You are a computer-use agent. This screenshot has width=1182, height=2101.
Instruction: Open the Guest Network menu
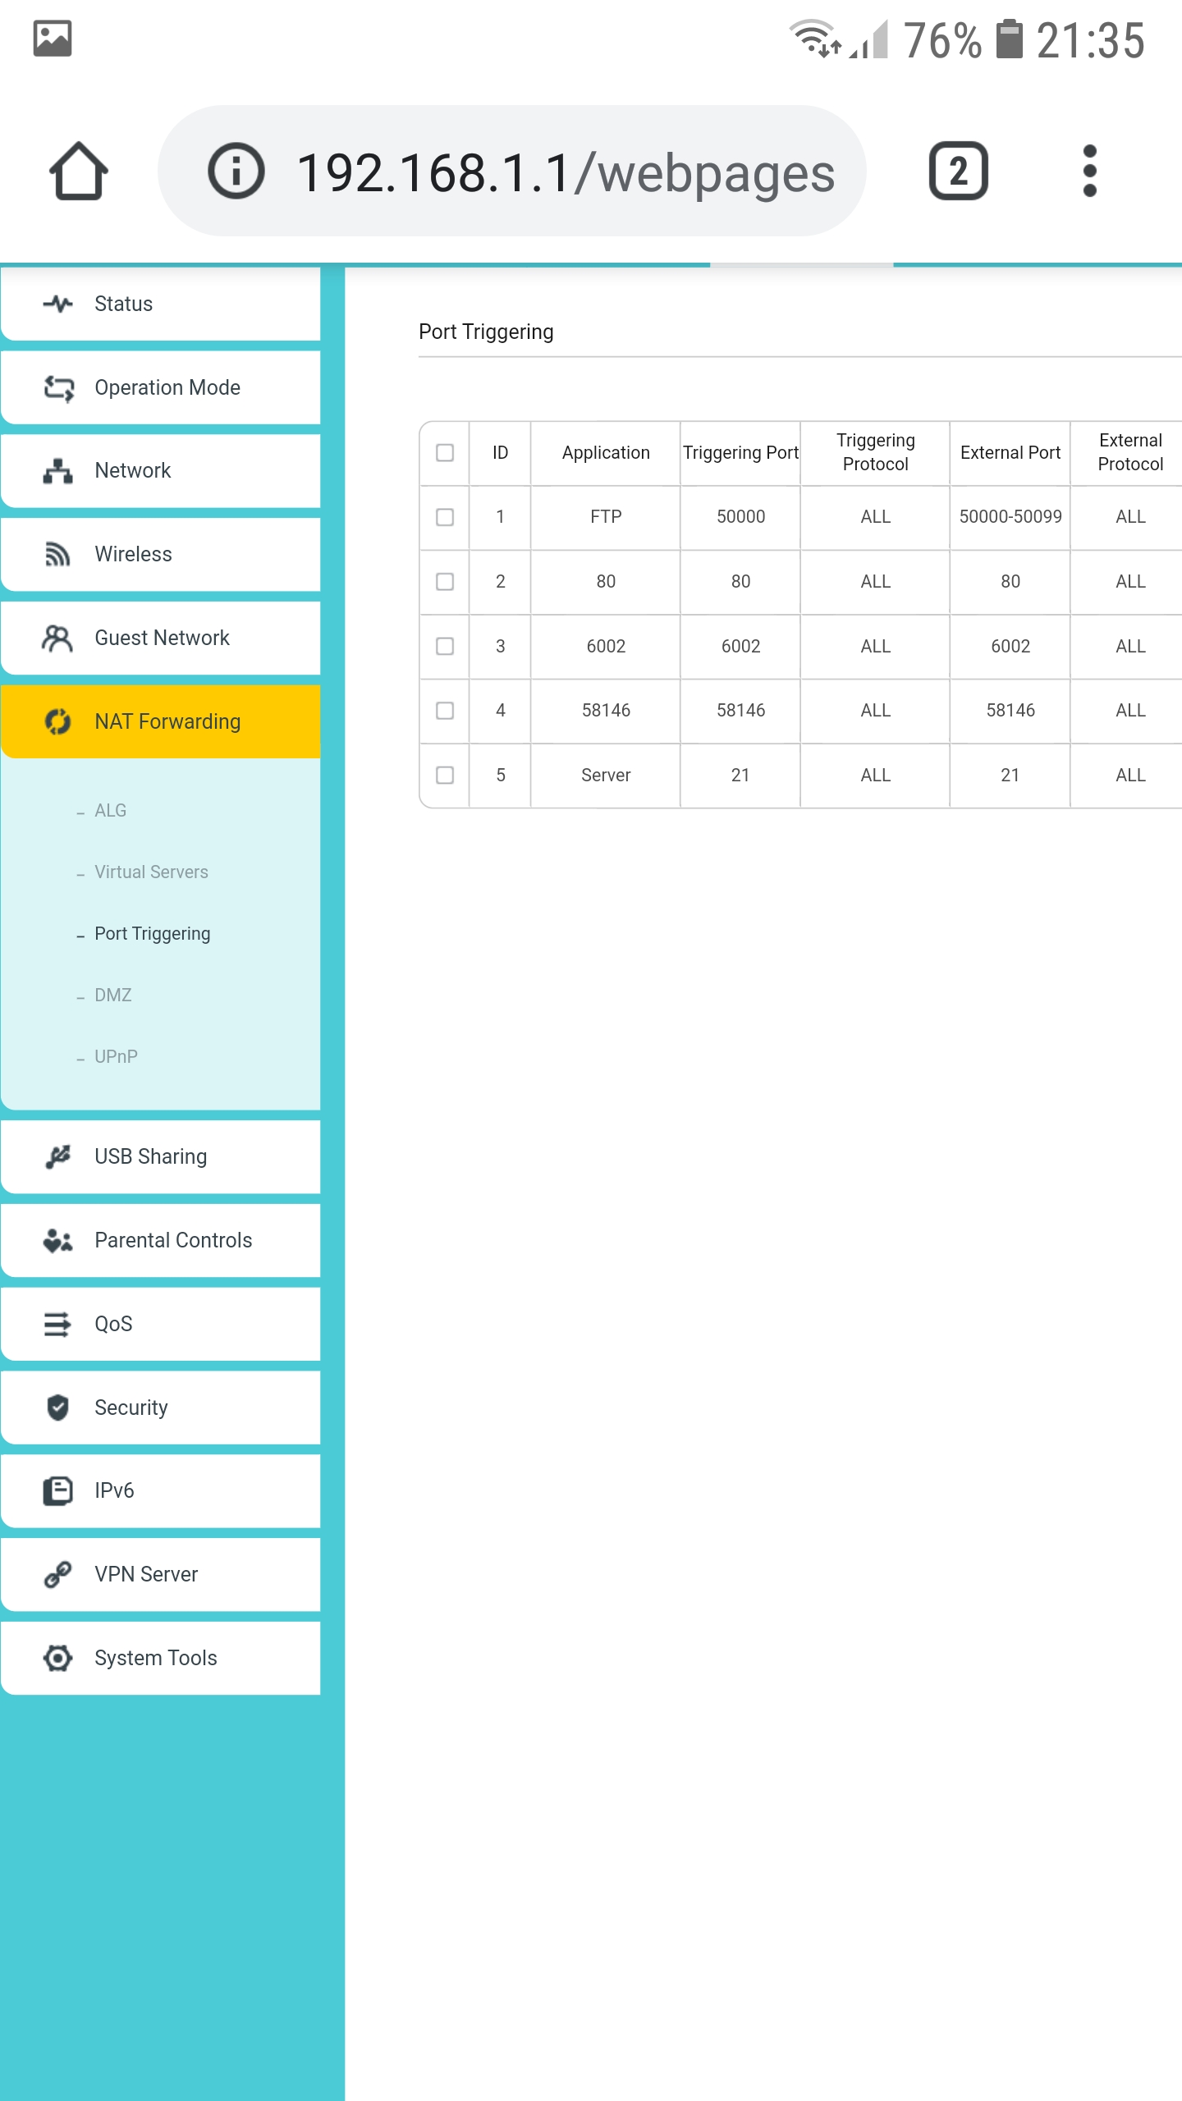[161, 638]
